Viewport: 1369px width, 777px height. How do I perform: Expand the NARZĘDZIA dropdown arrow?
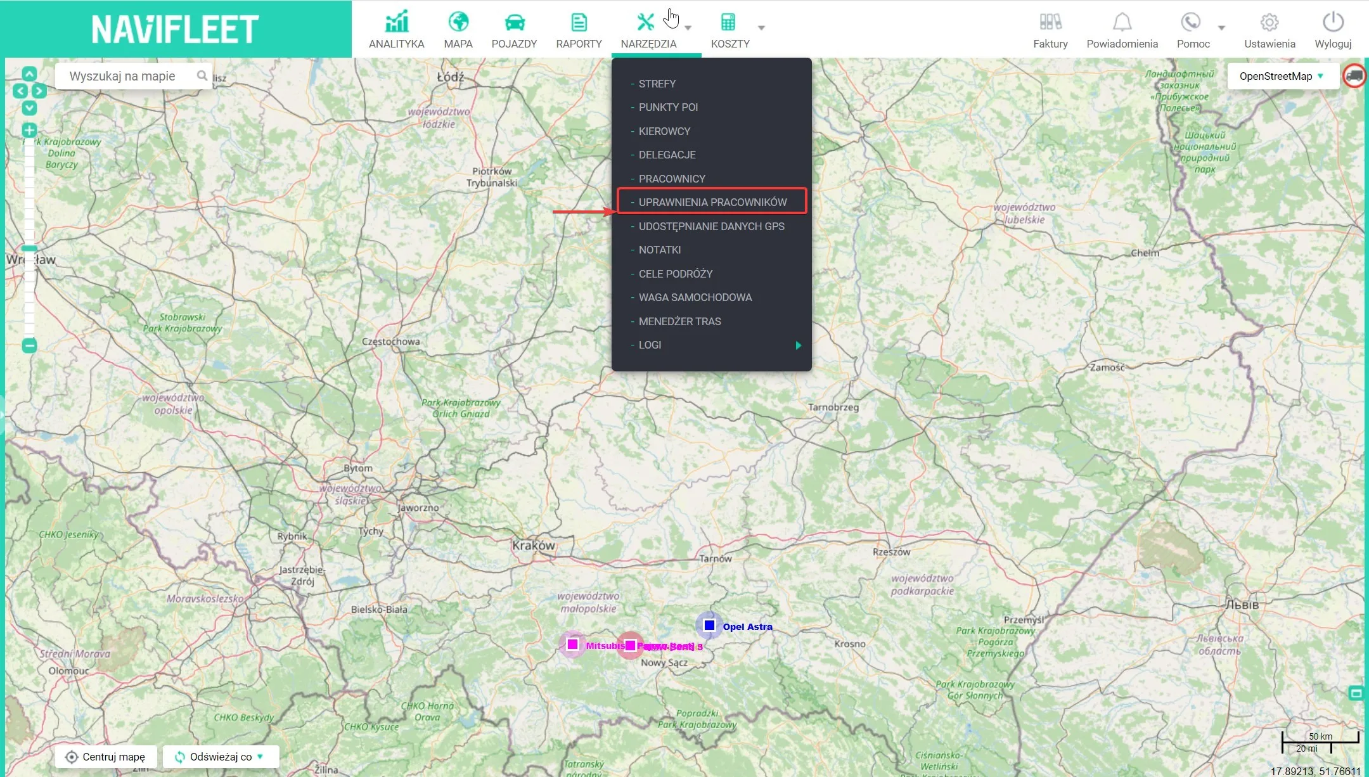point(688,28)
